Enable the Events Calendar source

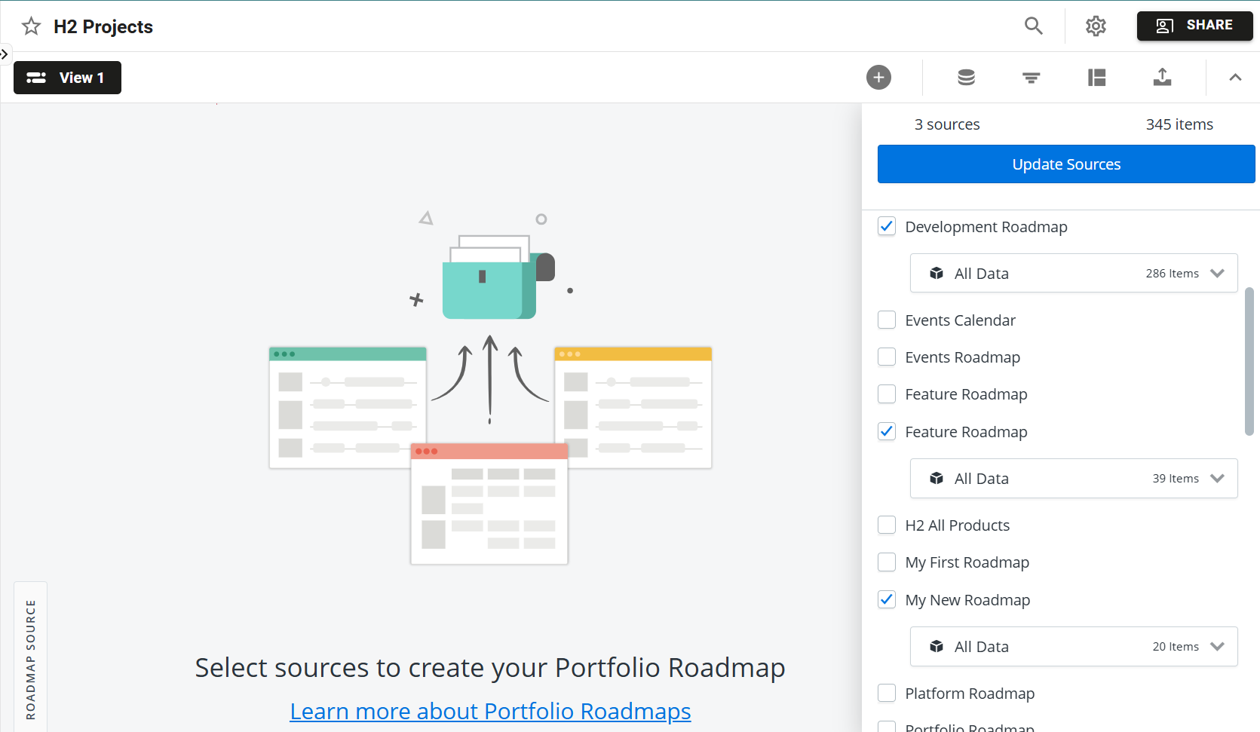point(886,320)
